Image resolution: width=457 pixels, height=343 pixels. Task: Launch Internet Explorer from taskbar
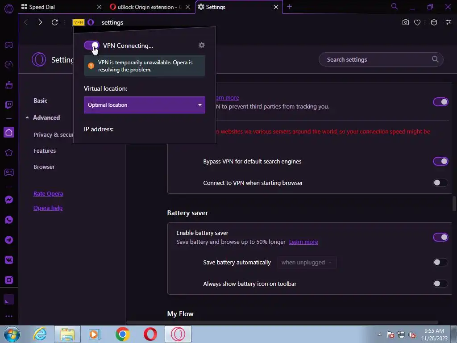pos(40,334)
